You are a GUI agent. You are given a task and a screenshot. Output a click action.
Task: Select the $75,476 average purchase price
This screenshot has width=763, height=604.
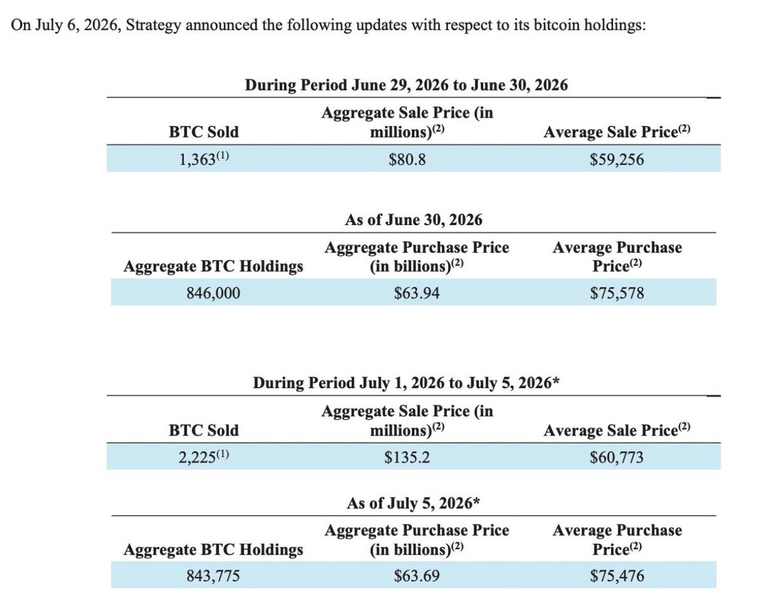point(617,576)
